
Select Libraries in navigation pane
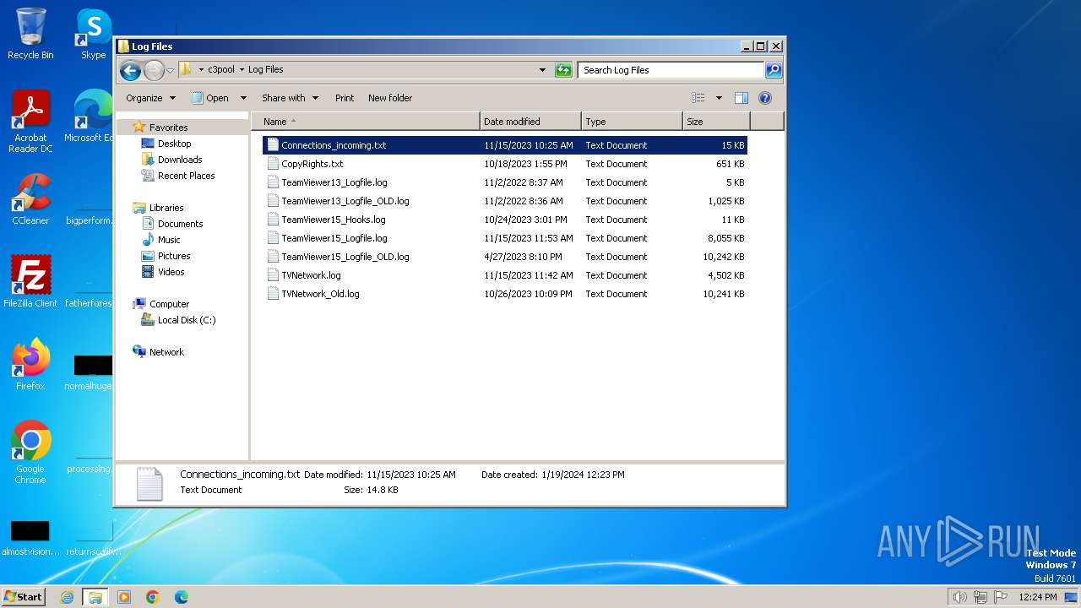(166, 208)
